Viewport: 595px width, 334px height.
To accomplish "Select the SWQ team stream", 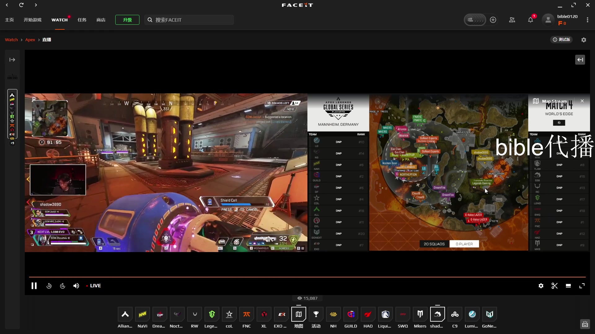I will 403,314.
